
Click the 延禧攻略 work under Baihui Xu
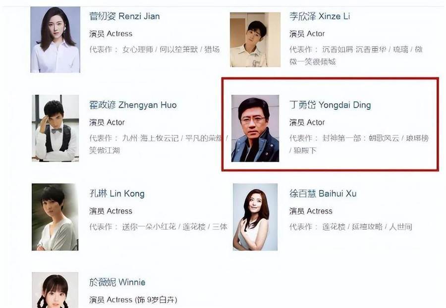[x=367, y=227]
